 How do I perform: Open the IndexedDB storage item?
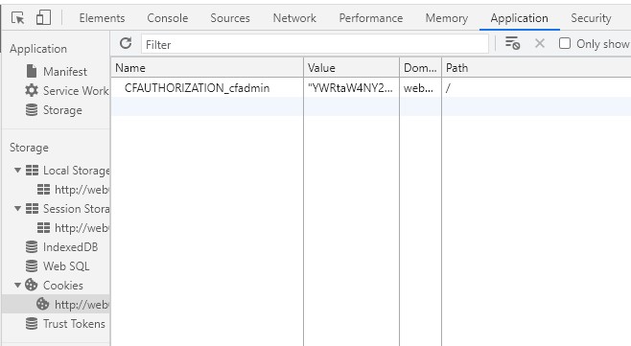click(61, 247)
